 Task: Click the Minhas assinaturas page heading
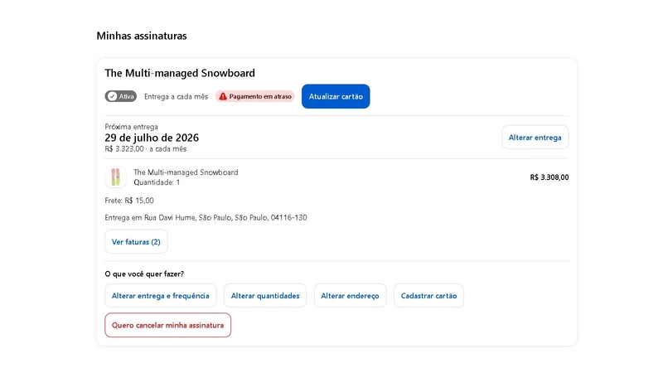click(142, 36)
